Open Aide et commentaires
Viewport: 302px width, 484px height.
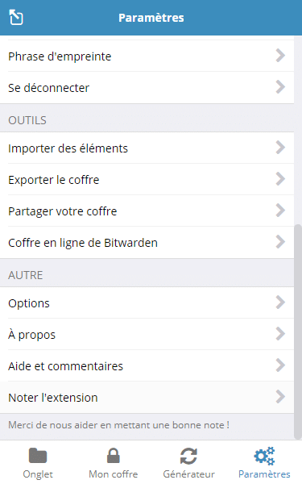[x=147, y=365]
